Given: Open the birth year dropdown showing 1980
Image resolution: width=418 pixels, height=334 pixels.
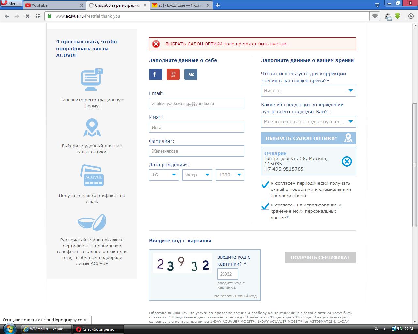Looking at the screenshot, I should pos(230,175).
